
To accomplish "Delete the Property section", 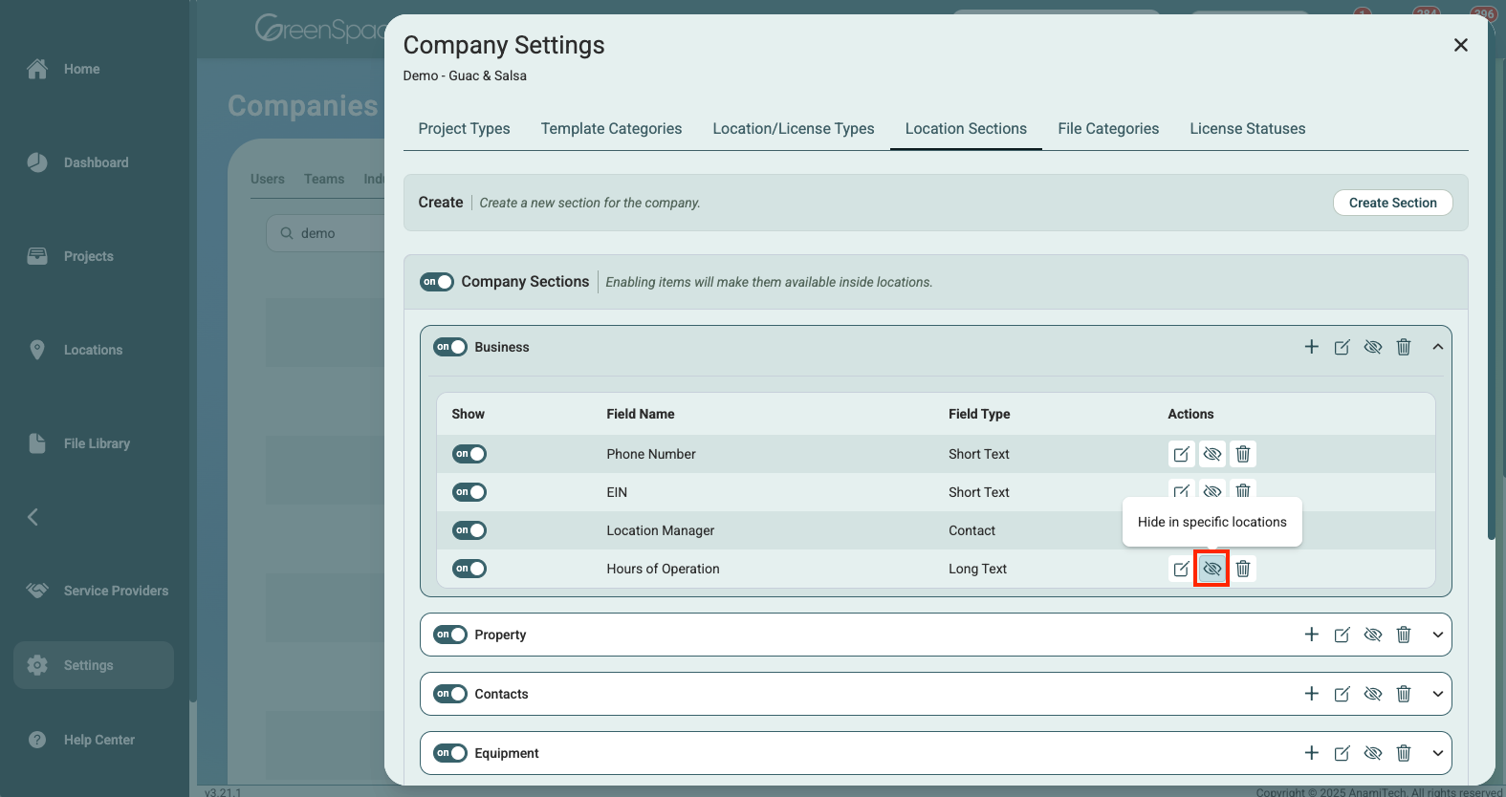I will 1403,635.
